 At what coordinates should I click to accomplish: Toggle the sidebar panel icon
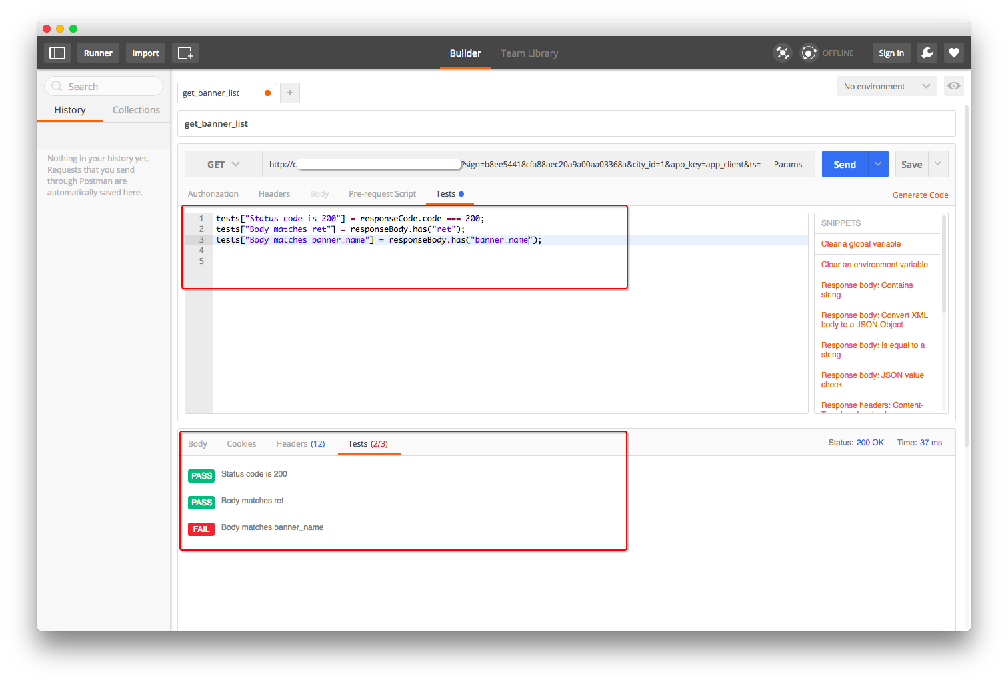point(57,53)
